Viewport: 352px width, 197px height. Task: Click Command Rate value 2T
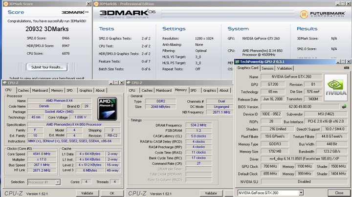198,163
